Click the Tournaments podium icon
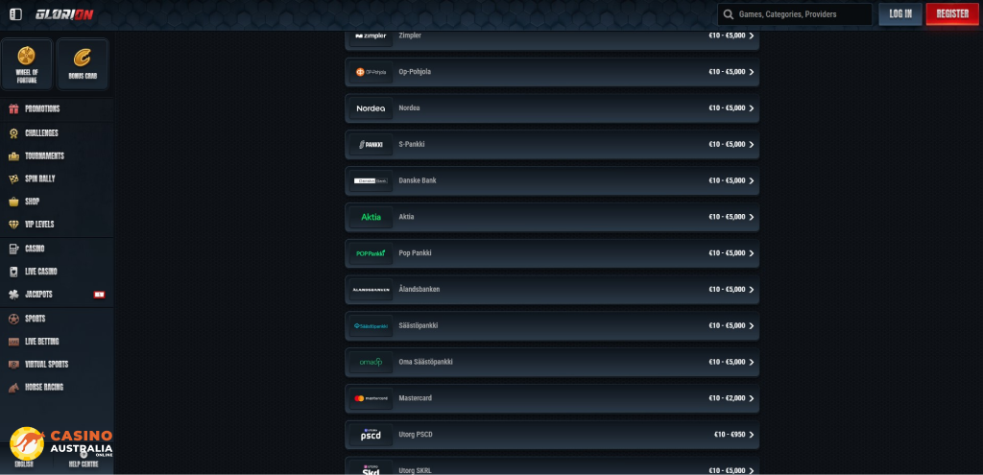Viewport: 983px width, 475px height. tap(13, 156)
